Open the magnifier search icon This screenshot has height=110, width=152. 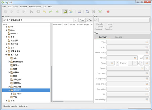point(87,12)
